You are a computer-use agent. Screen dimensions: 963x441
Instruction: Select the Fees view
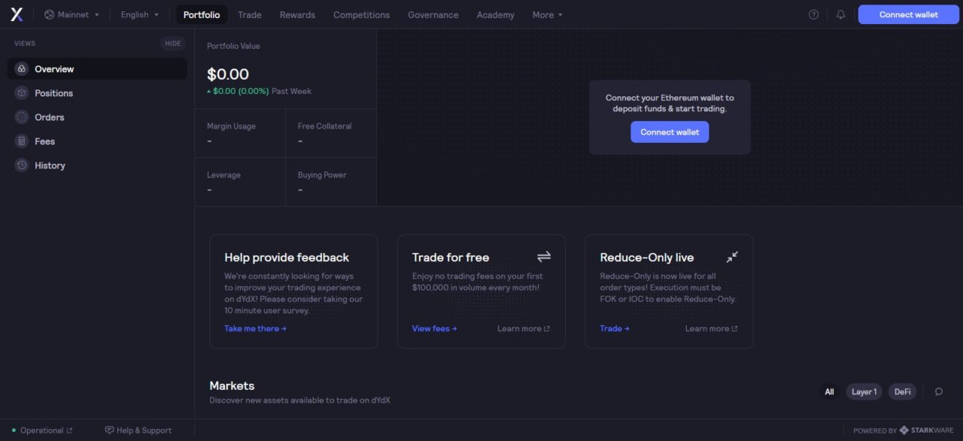point(97,141)
